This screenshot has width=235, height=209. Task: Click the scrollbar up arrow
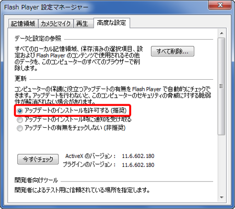pyautogui.click(x=221, y=33)
